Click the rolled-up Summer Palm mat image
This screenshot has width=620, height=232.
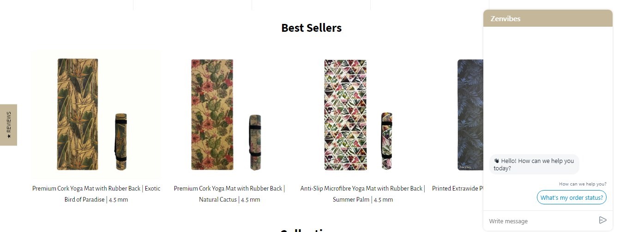387,141
